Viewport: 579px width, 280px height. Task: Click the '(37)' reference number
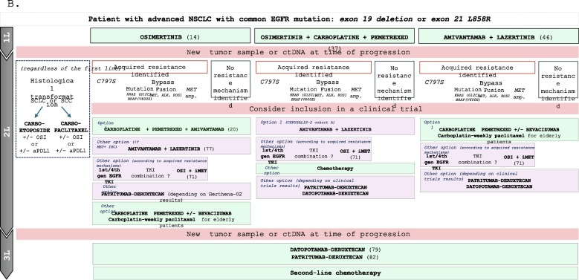[x=334, y=48]
